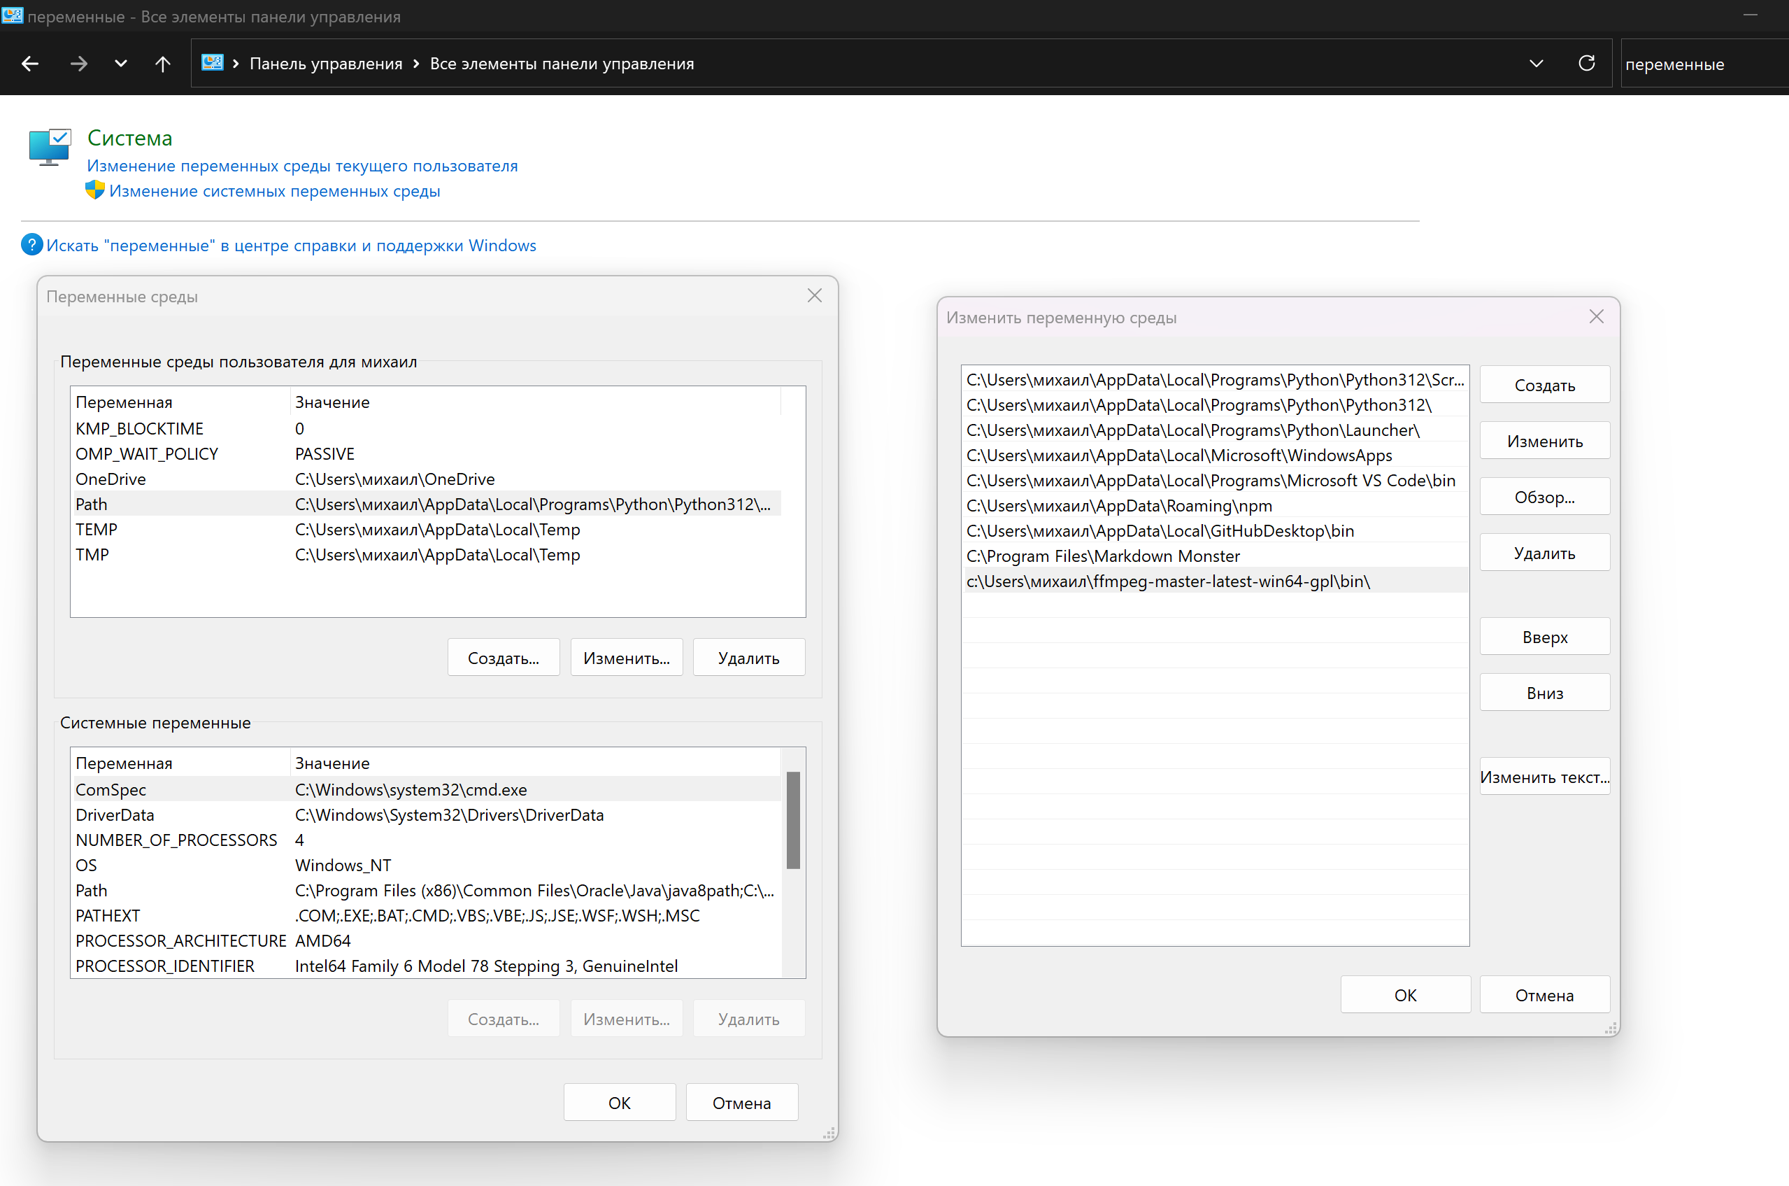1789x1186 pixels.
Task: Open recent locations dropdown chevron
Action: (121, 64)
